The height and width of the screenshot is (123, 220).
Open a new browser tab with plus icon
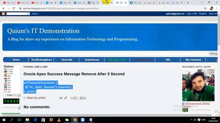[x=188, y=3]
